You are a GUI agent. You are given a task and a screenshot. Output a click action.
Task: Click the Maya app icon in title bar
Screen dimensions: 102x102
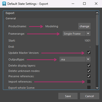coord(4,4)
